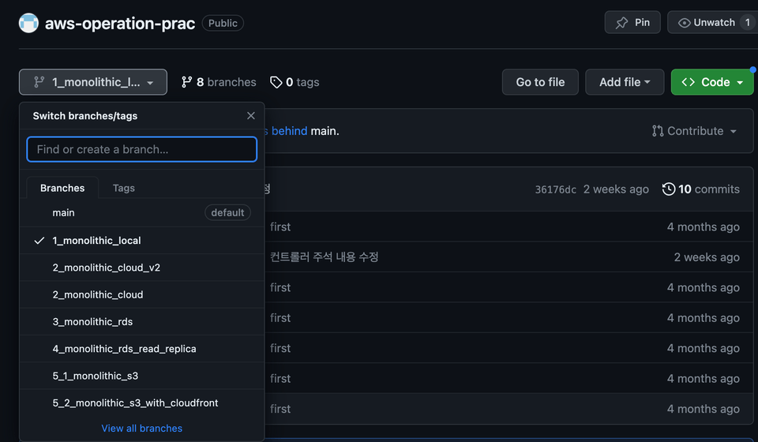Click the tag icon next to 0 tags
Screen dimensions: 758x442
tap(276, 82)
